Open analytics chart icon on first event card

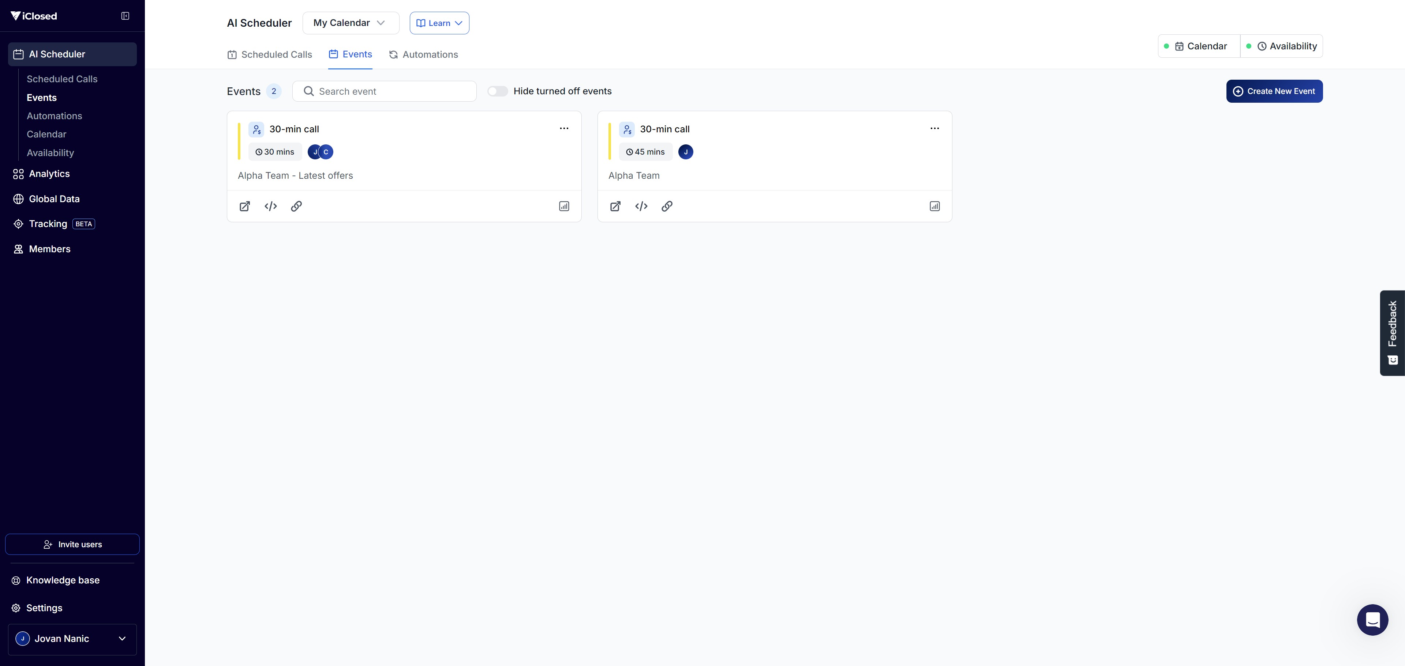click(x=564, y=206)
